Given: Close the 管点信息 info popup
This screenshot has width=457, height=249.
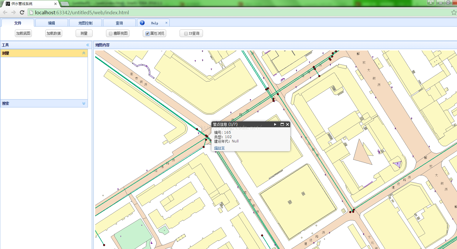Looking at the screenshot, I should (288, 124).
